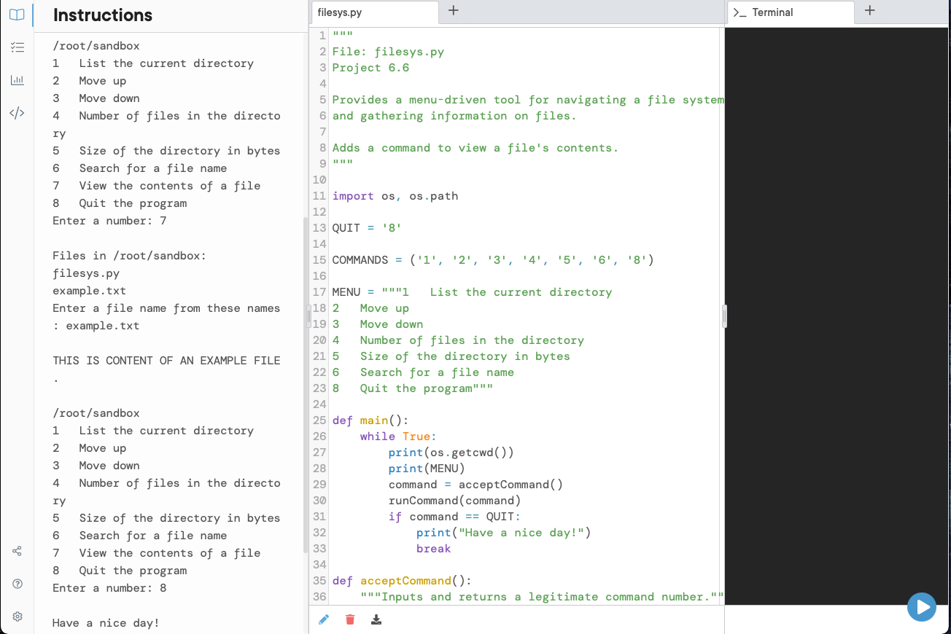Click the download file icon
Screen dimensions: 951x634
click(x=376, y=619)
